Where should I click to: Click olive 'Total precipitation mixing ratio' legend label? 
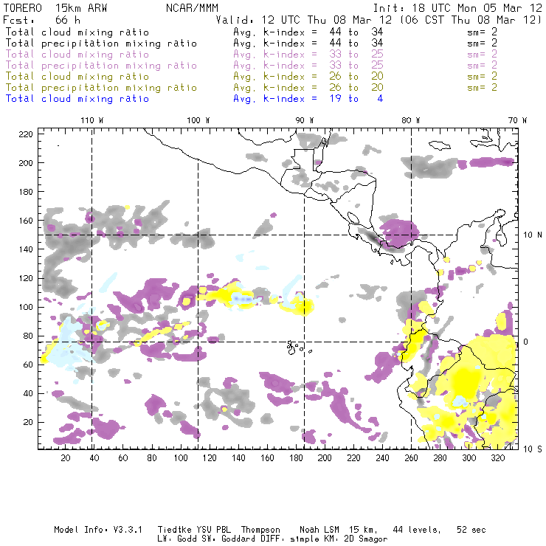coord(101,87)
